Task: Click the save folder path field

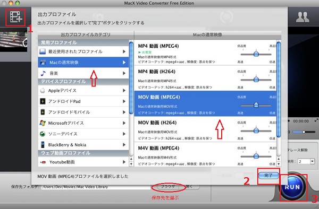Action: [x=96, y=187]
